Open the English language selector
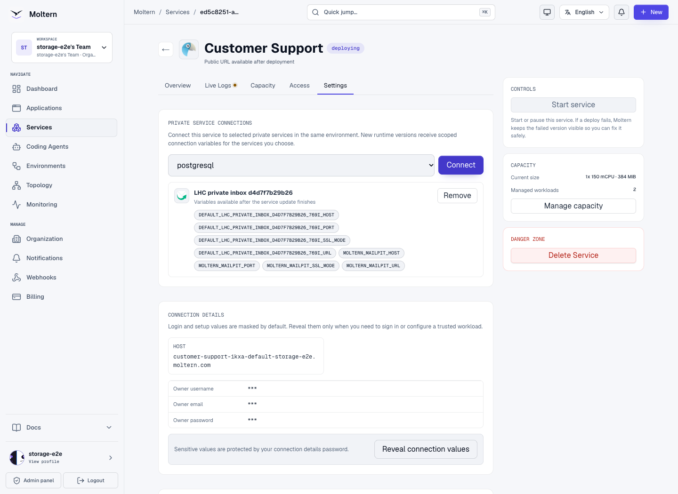This screenshot has height=494, width=678. click(x=584, y=12)
